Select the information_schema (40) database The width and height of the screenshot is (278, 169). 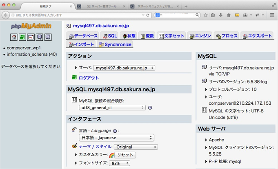pyautogui.click(x=32, y=54)
